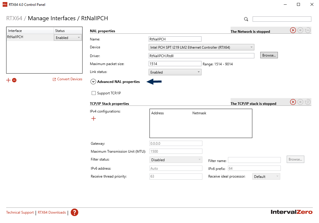Click the Maximum packet size field

175,64
